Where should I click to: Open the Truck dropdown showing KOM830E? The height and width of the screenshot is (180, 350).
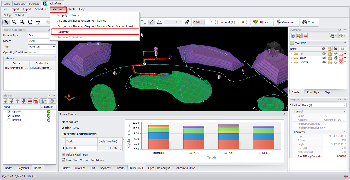[x=54, y=47]
